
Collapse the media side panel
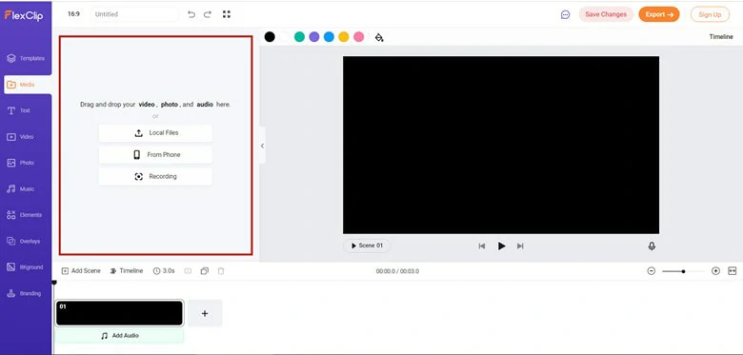click(263, 146)
